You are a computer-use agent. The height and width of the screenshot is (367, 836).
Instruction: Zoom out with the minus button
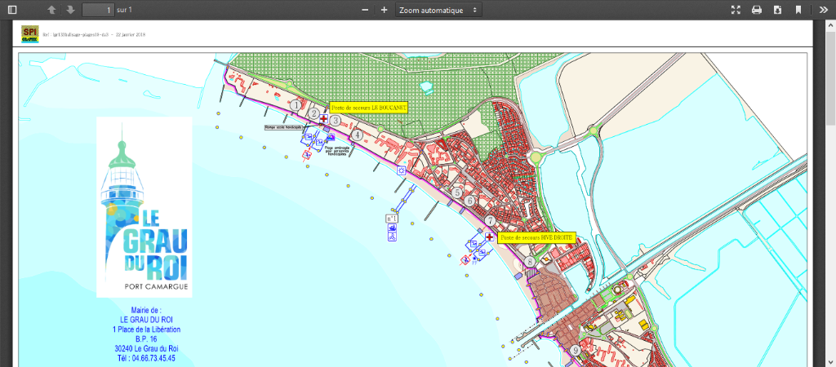pyautogui.click(x=365, y=10)
